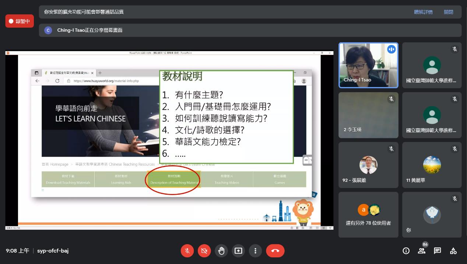The image size is (467, 264).
Task: Click the 錄製中 recording indicator
Action: [19, 21]
